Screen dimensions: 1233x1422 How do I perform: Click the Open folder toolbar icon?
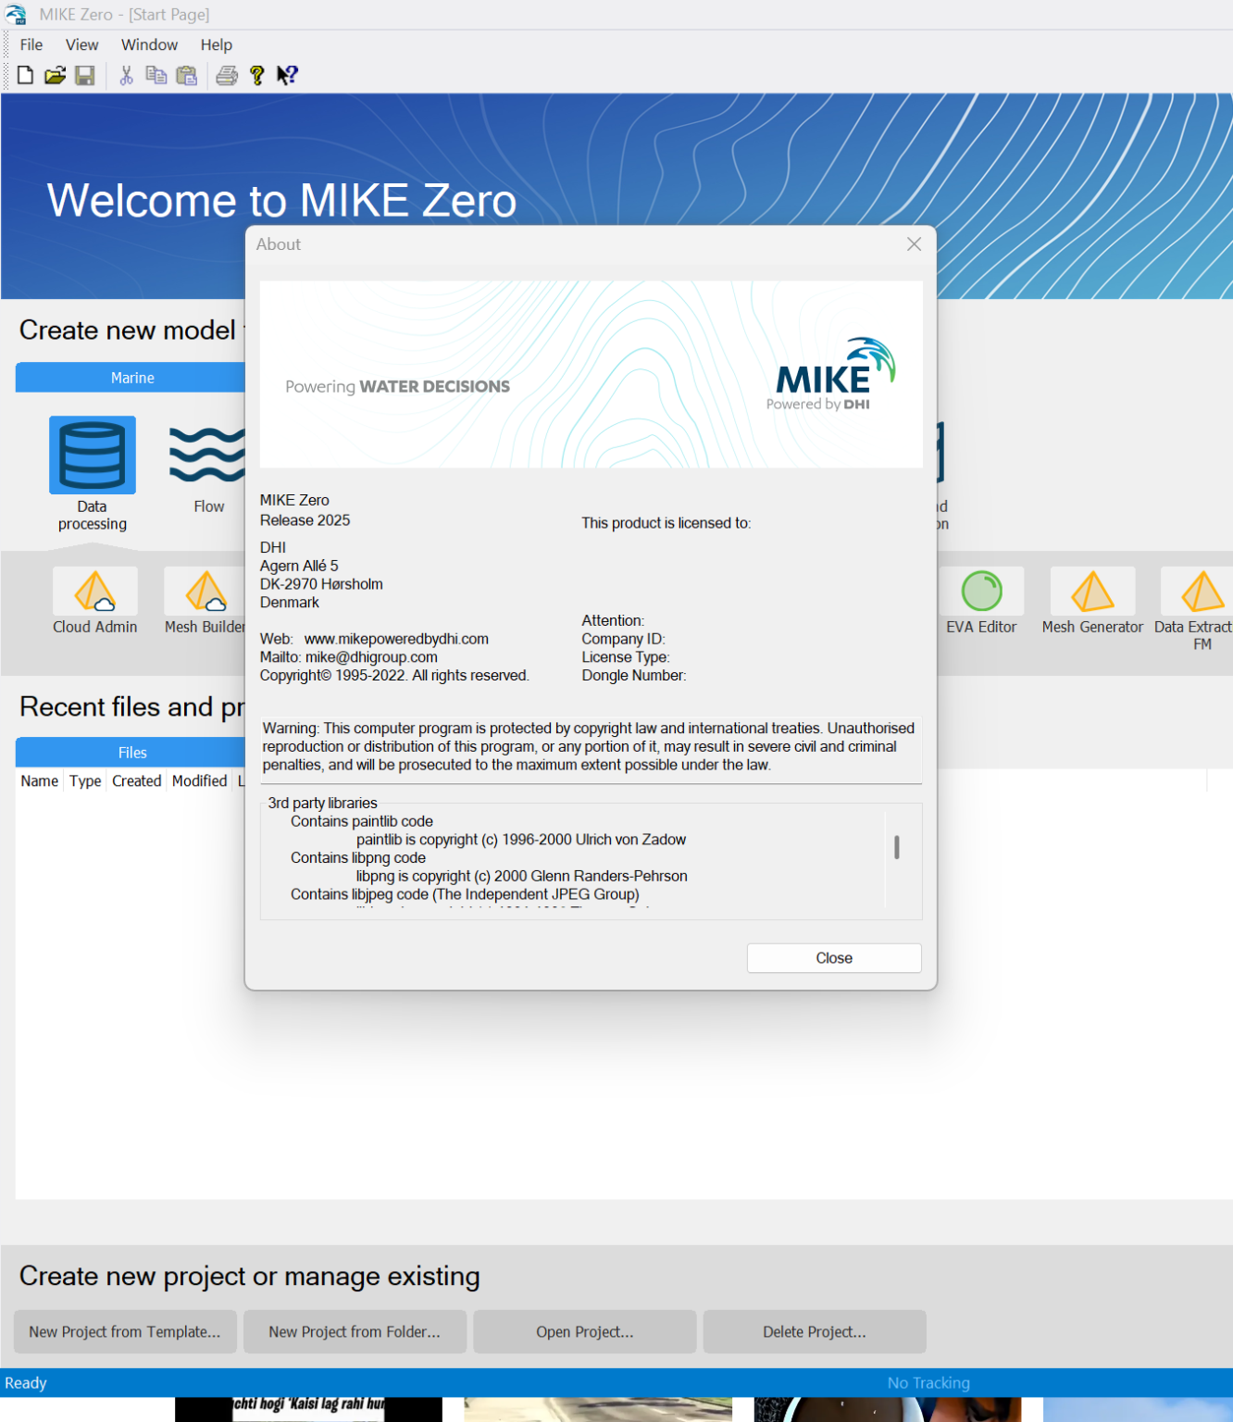[56, 75]
